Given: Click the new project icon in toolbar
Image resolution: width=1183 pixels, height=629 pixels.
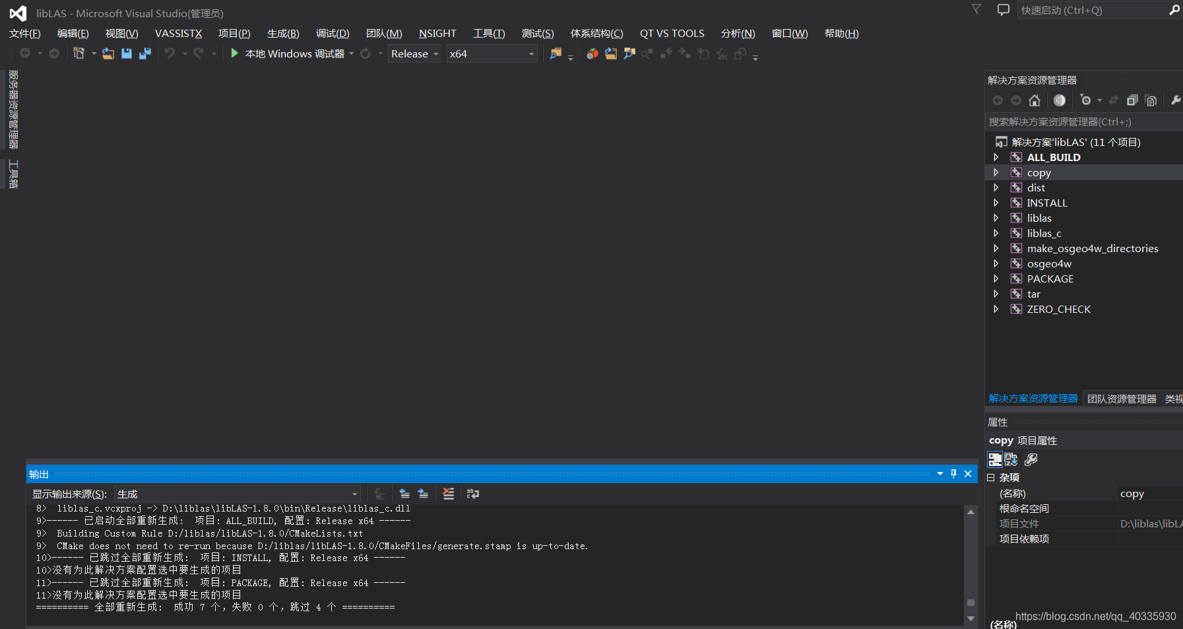Looking at the screenshot, I should point(79,53).
